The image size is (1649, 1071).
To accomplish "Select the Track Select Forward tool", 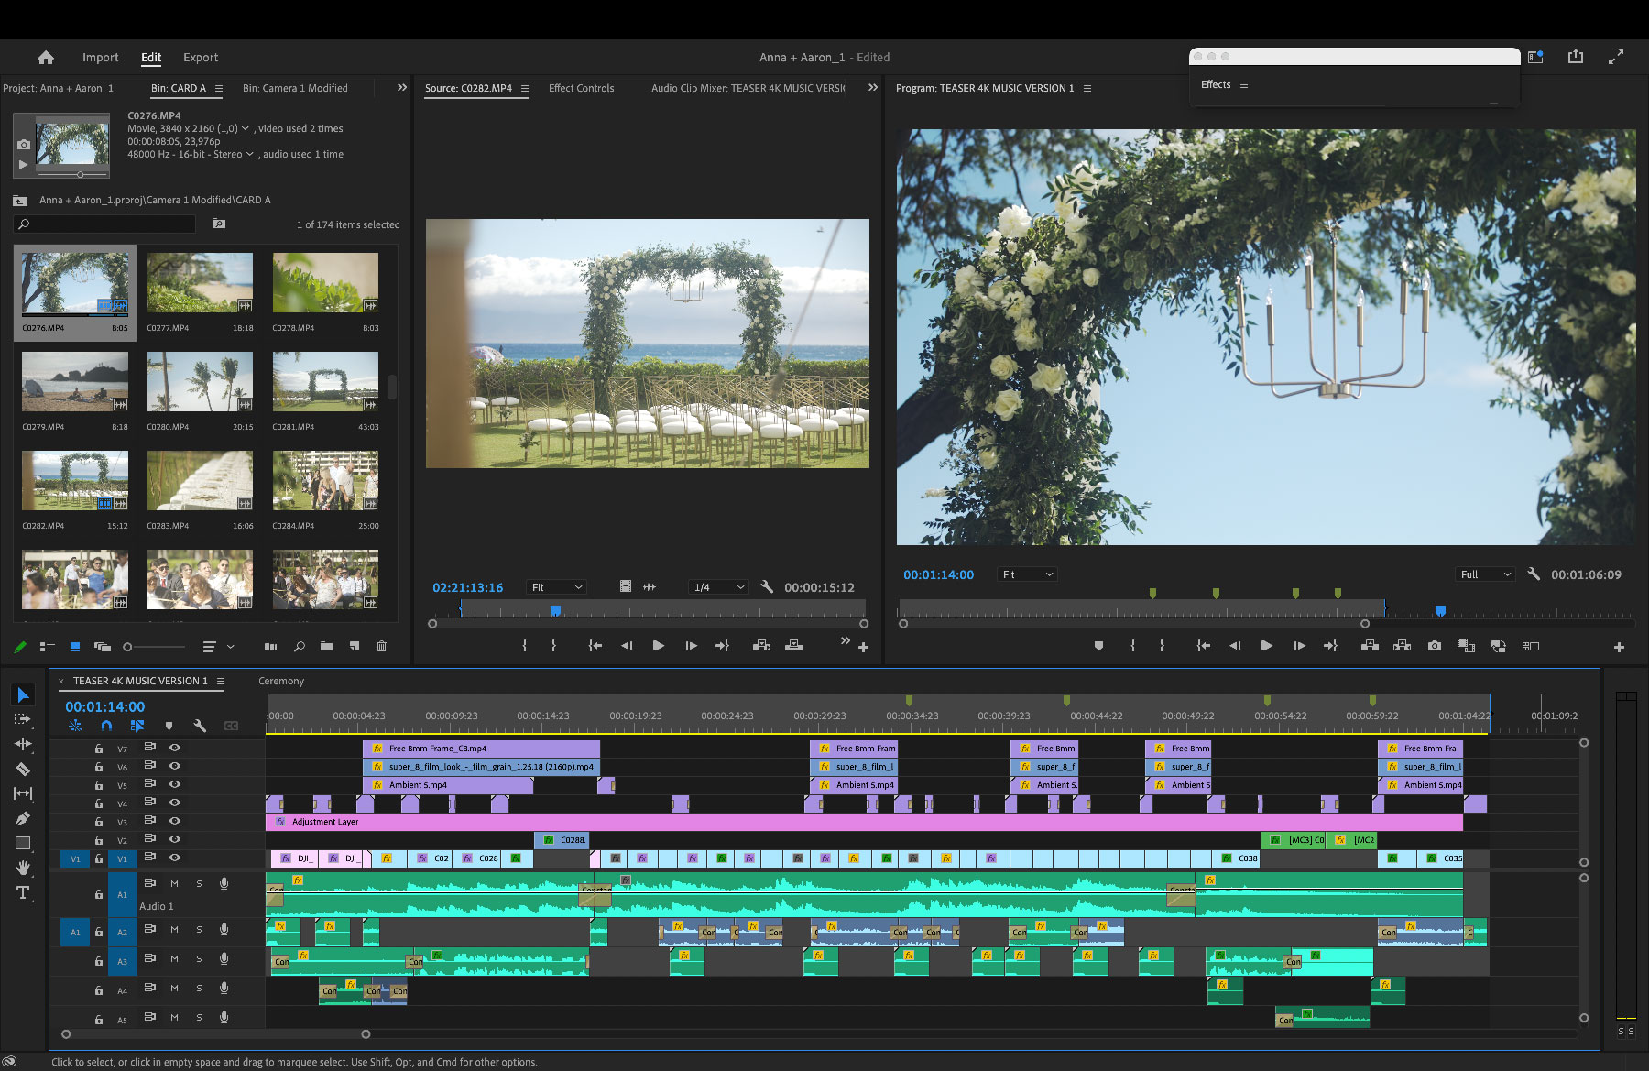I will (x=23, y=720).
